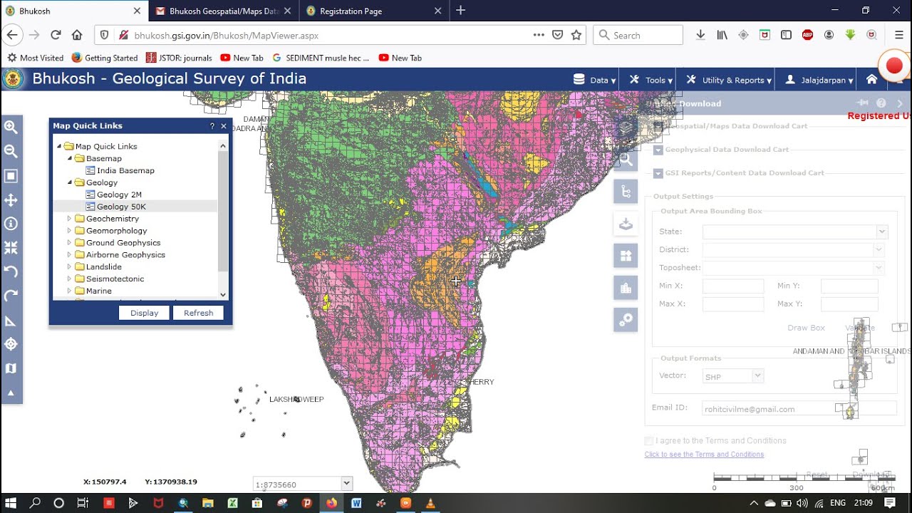The height and width of the screenshot is (513, 912).
Task: Select the zoom out map tool
Action: point(11,151)
